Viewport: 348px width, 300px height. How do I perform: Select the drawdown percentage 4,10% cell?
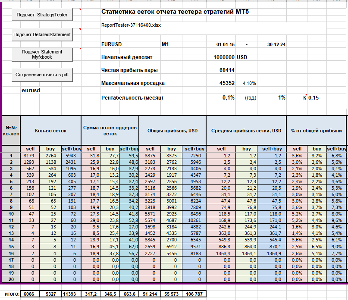[x=249, y=83]
